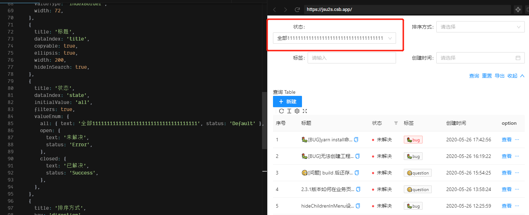Open more actions (···) for row 5

517,206
